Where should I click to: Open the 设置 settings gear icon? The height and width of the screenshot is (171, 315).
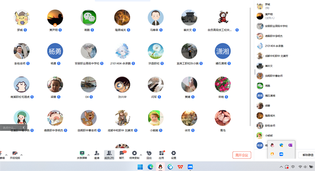(x=173, y=153)
